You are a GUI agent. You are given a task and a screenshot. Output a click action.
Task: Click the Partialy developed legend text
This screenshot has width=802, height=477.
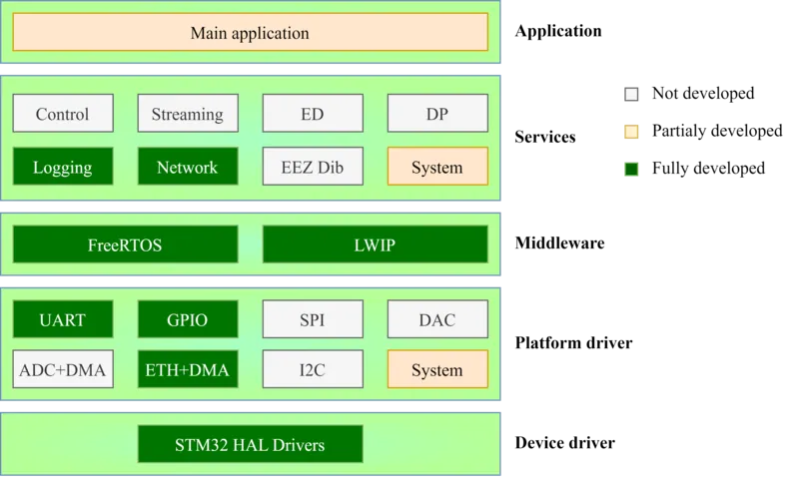[717, 131]
